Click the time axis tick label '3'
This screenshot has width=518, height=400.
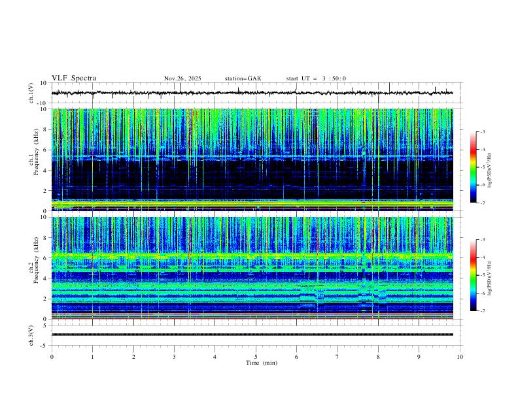[x=174, y=357]
